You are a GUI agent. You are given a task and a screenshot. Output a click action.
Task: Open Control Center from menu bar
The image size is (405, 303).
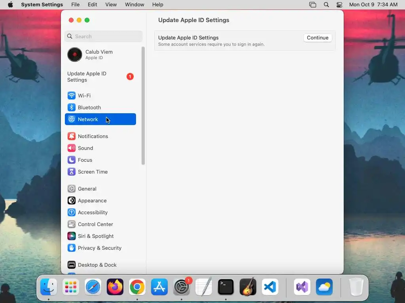[339, 5]
